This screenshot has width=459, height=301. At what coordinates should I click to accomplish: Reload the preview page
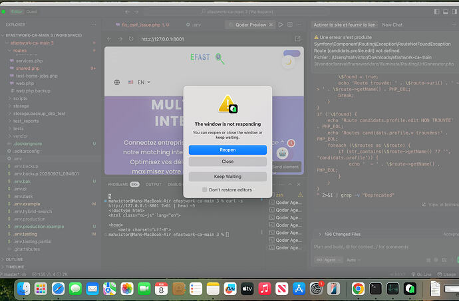[131, 39]
